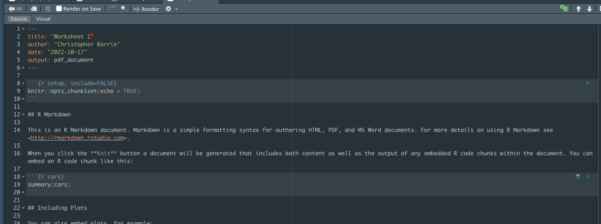Toggle fold arrow at line 20
Screen dimensions: 601x224
pos(23,192)
